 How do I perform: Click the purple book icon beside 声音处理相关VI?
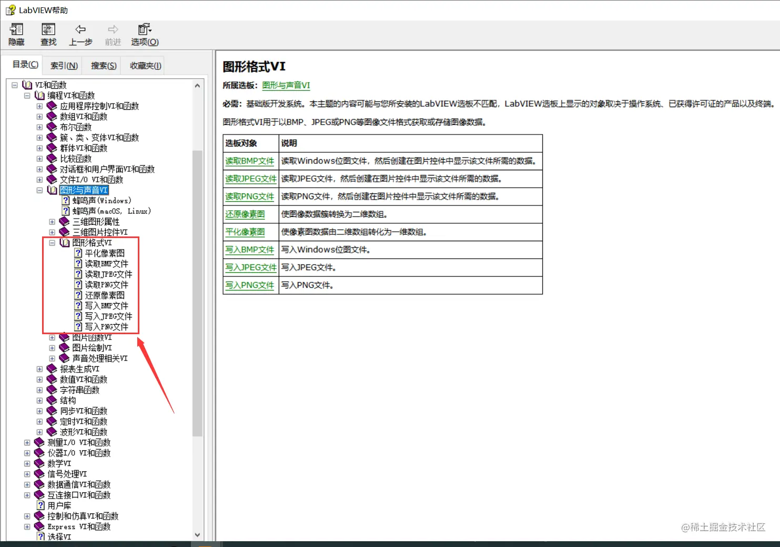pos(65,358)
